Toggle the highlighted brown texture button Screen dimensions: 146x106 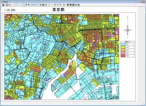pyautogui.click(x=74, y=5)
